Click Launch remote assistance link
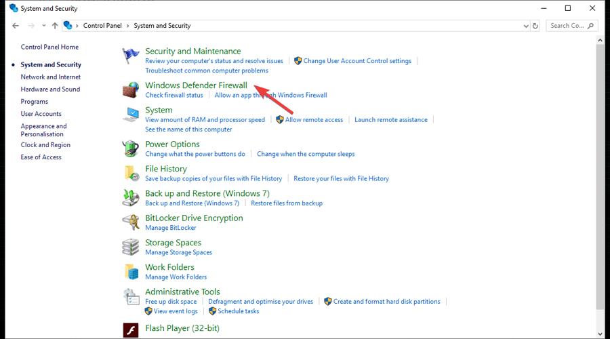Screen dimensions: 610x339 coord(391,119)
